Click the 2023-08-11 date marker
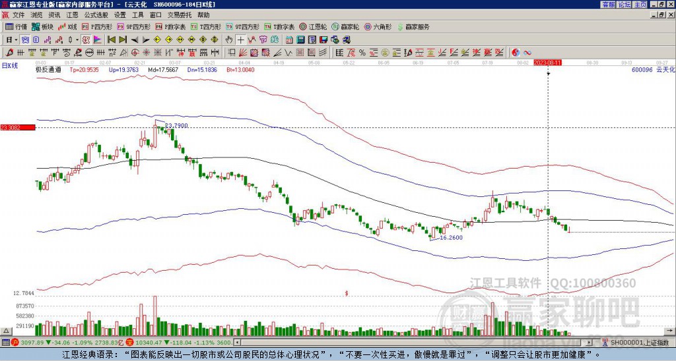 click(547, 63)
